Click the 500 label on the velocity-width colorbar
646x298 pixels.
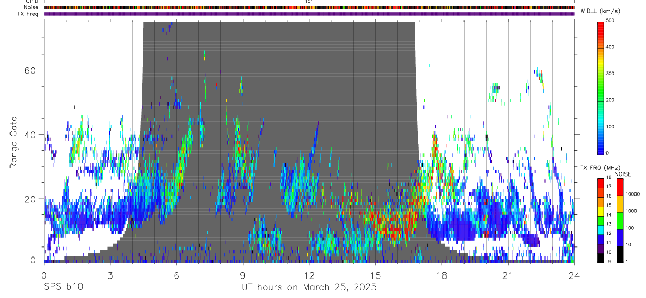point(611,21)
